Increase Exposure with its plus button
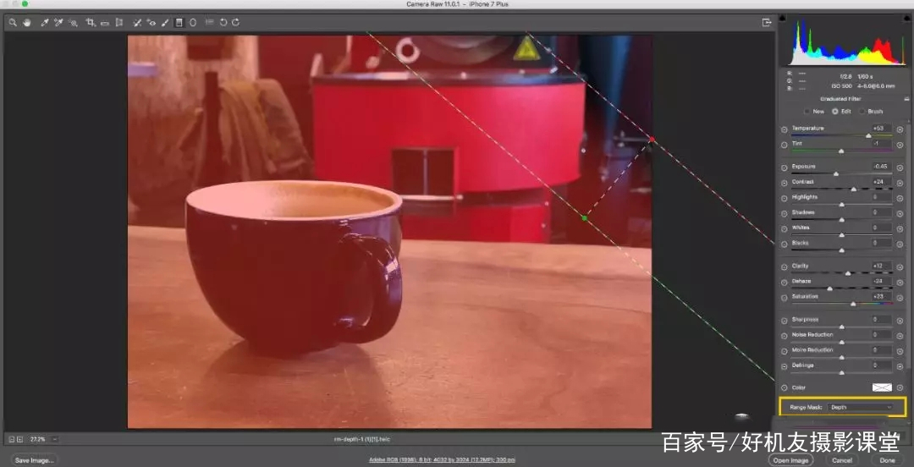914x467 pixels. click(900, 168)
